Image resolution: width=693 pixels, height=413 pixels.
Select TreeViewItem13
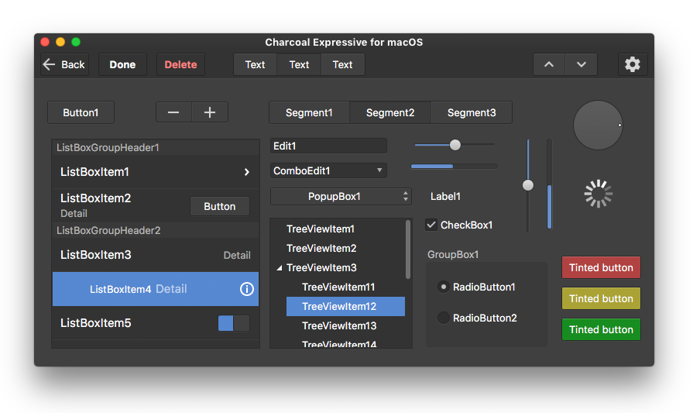click(x=339, y=326)
